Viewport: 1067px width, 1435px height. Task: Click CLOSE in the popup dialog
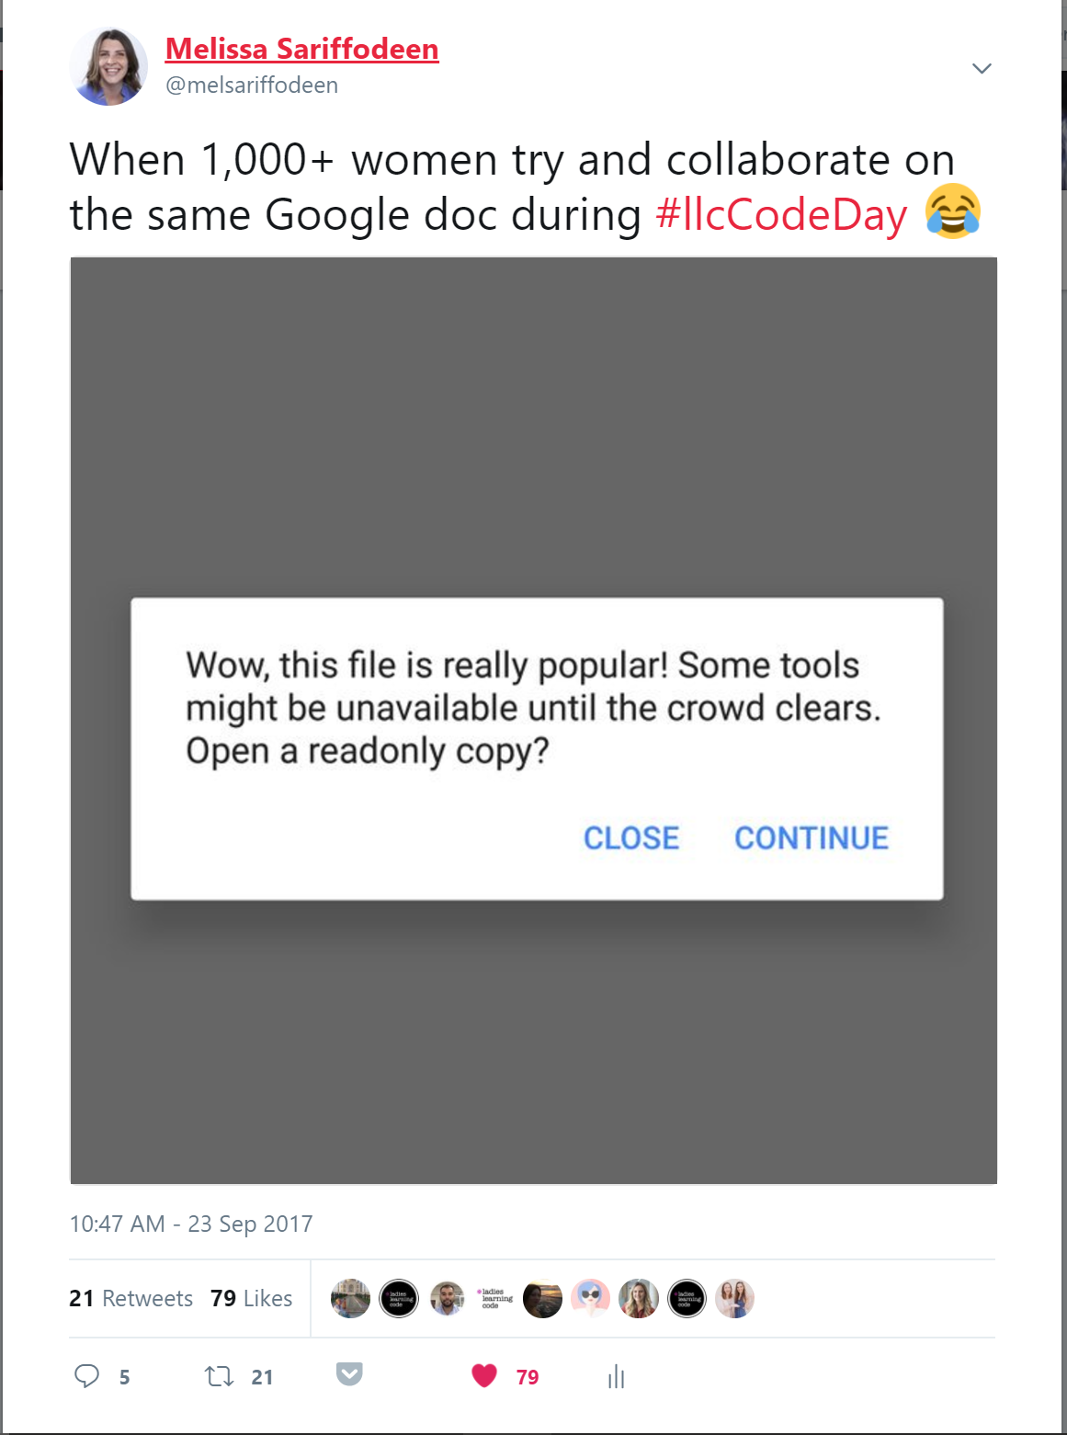(631, 838)
